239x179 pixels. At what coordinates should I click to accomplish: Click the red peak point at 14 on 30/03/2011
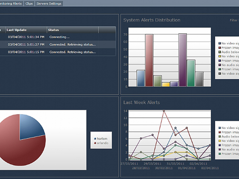[x=164, y=111]
